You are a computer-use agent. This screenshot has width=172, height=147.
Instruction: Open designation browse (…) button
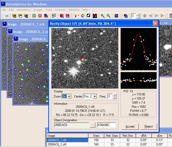tap(93, 125)
